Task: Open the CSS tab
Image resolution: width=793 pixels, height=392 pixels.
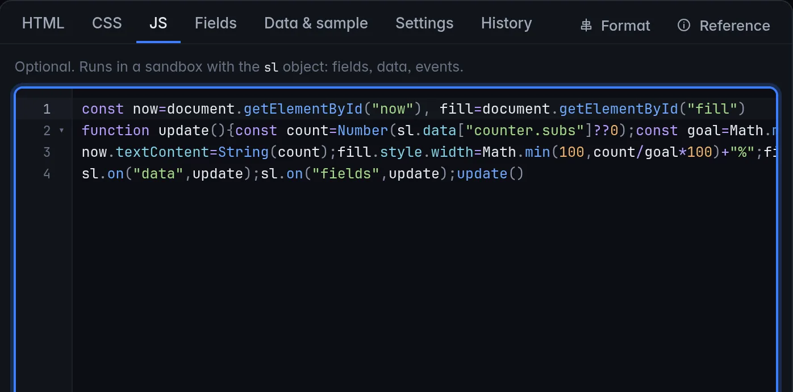Action: 107,23
